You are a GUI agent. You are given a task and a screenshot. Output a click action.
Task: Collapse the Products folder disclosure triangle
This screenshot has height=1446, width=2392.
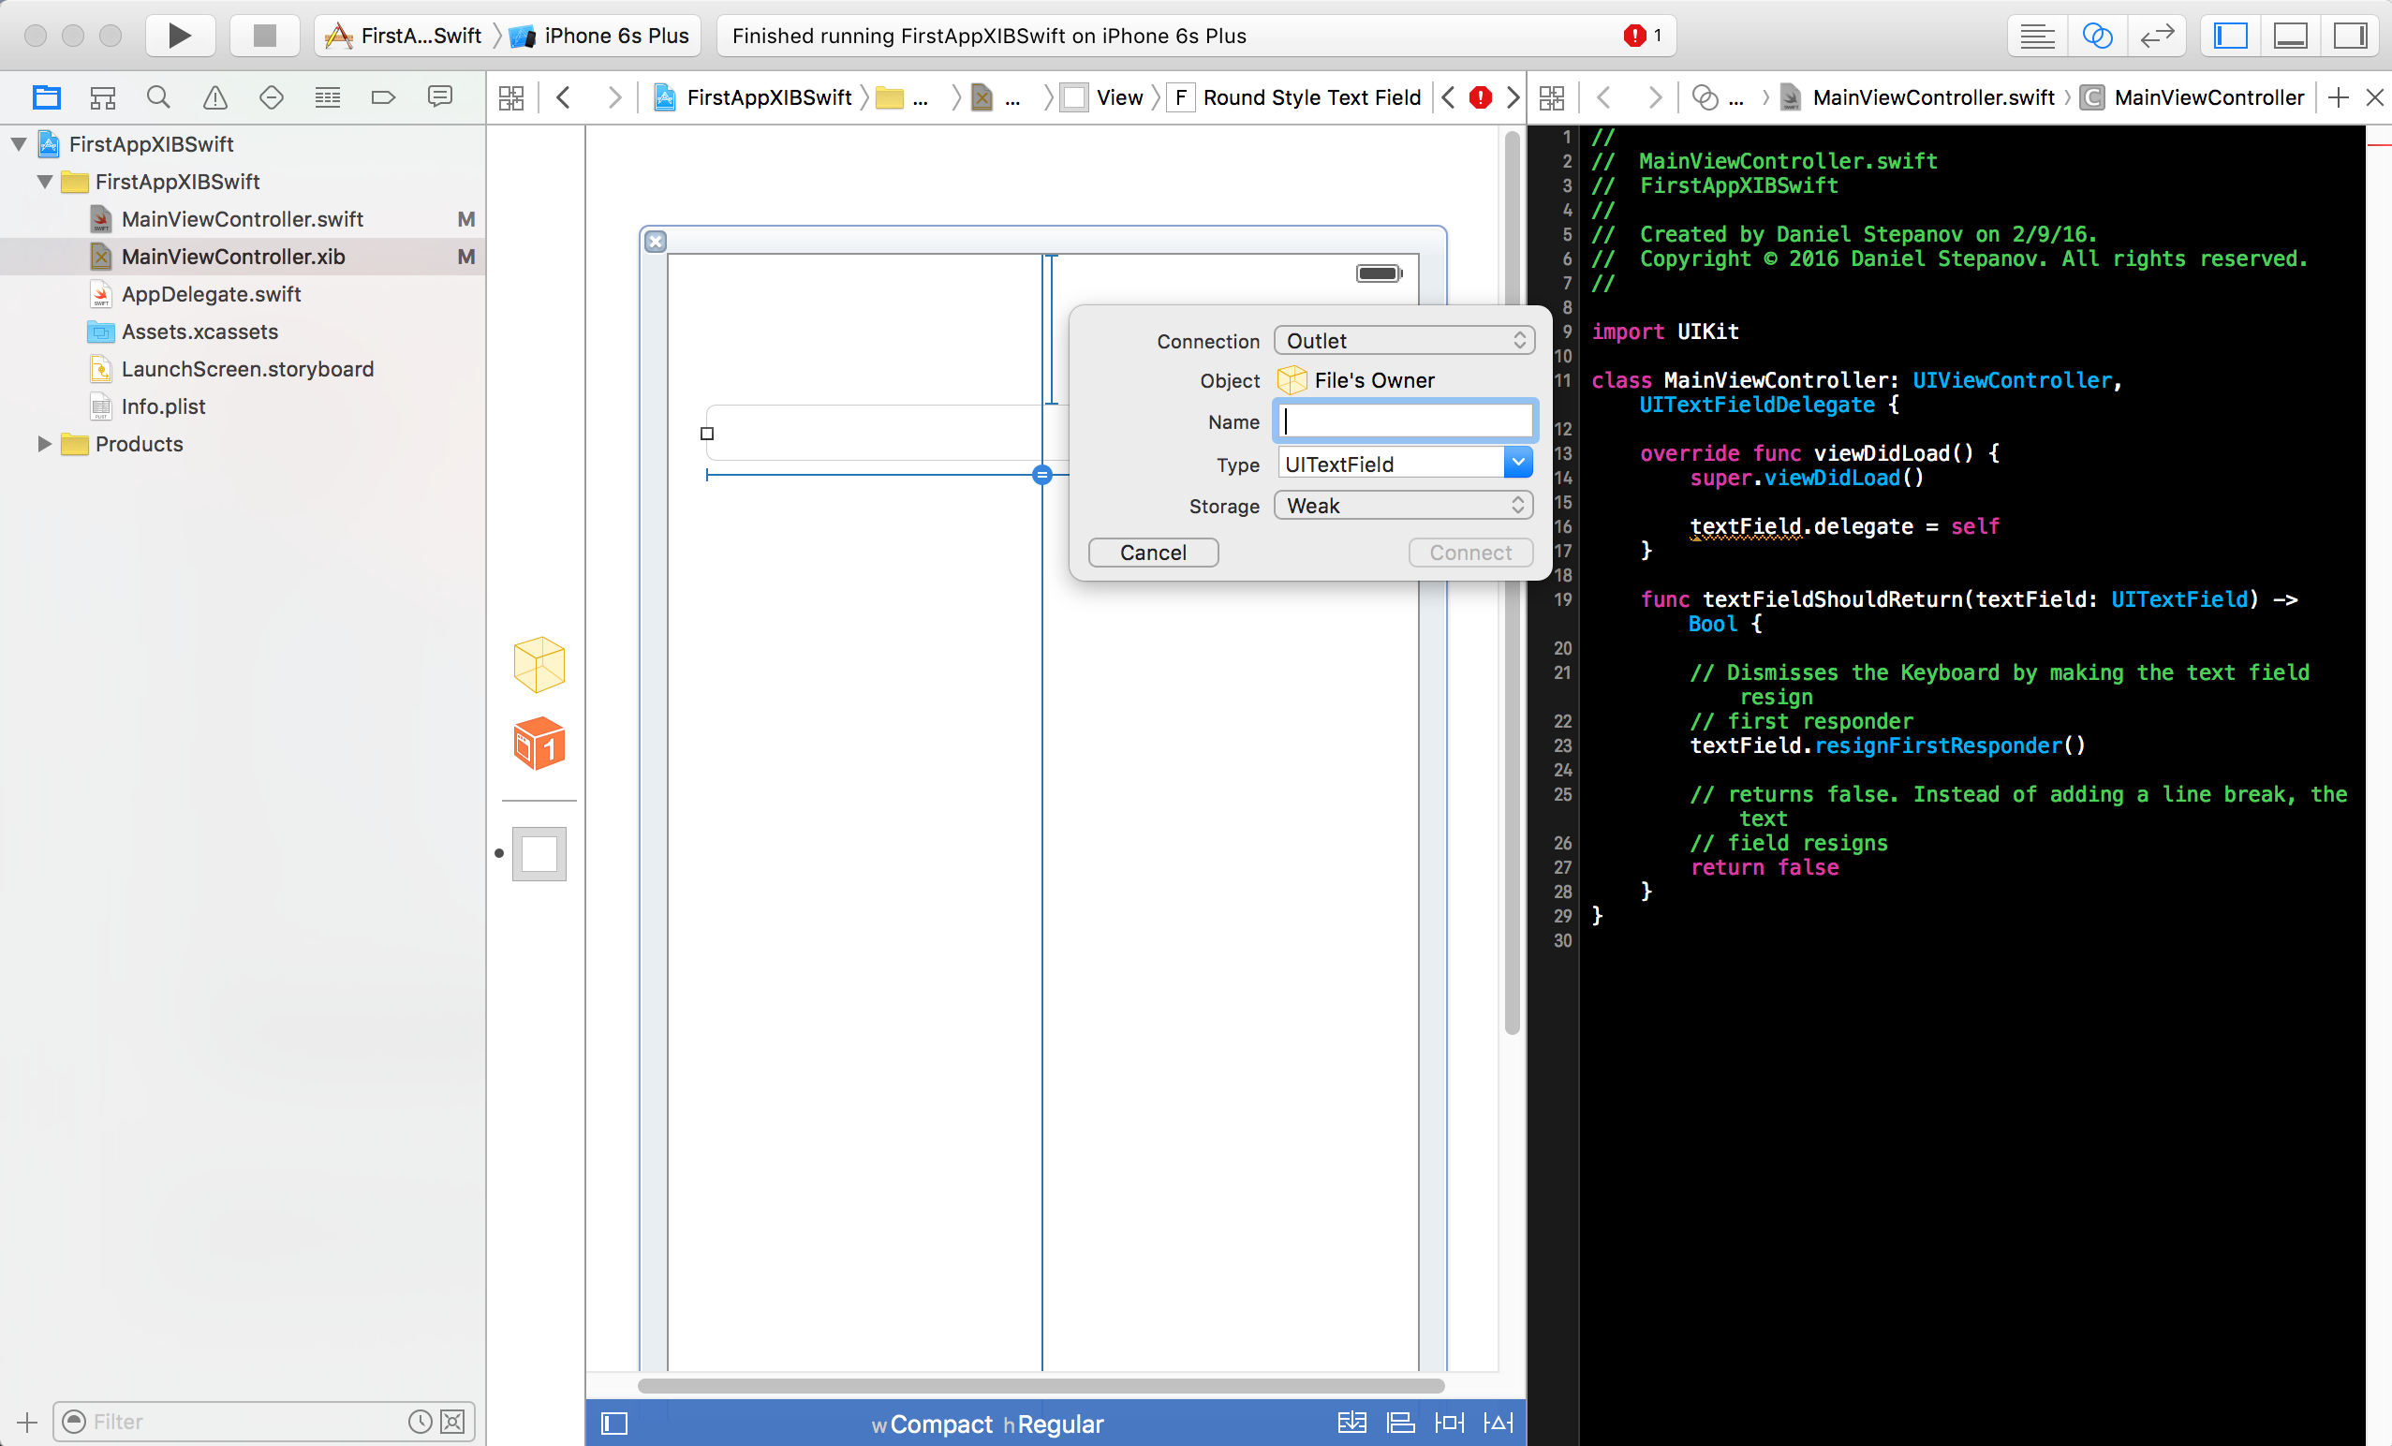tap(44, 444)
